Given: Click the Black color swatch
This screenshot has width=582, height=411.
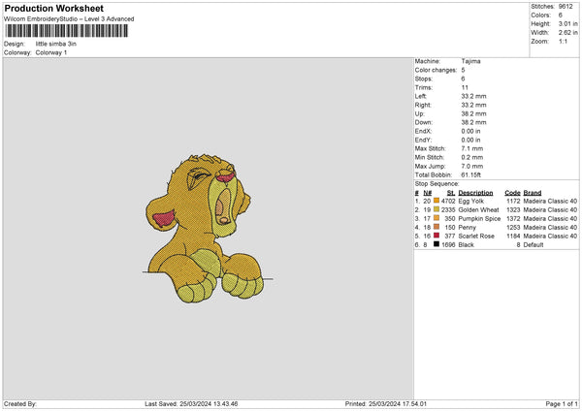Looking at the screenshot, I should [x=436, y=244].
